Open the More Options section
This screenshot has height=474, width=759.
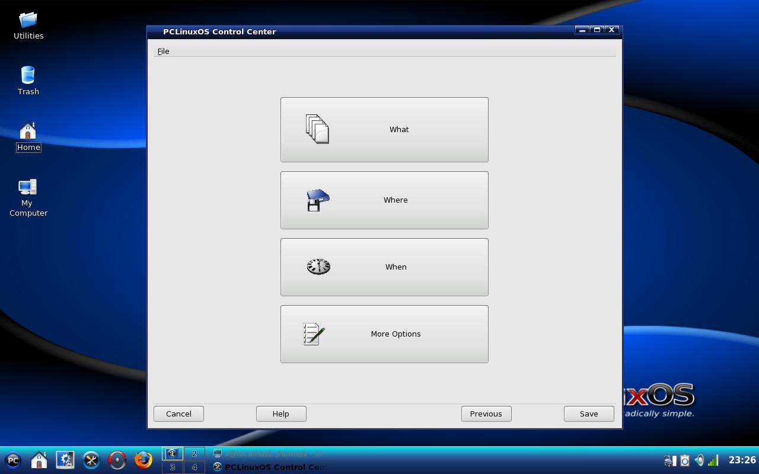384,334
